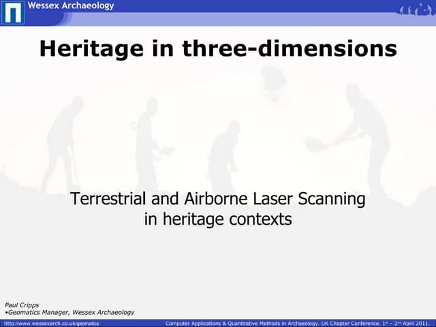Click the author name Paul Cripps
The width and height of the screenshot is (436, 327).
point(23,305)
